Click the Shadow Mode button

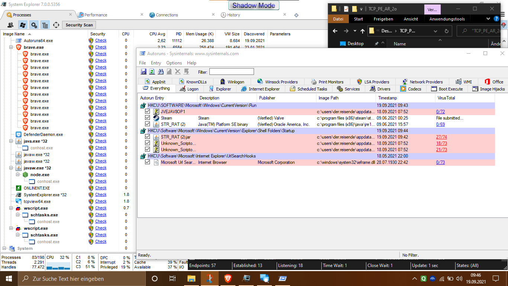254,6
